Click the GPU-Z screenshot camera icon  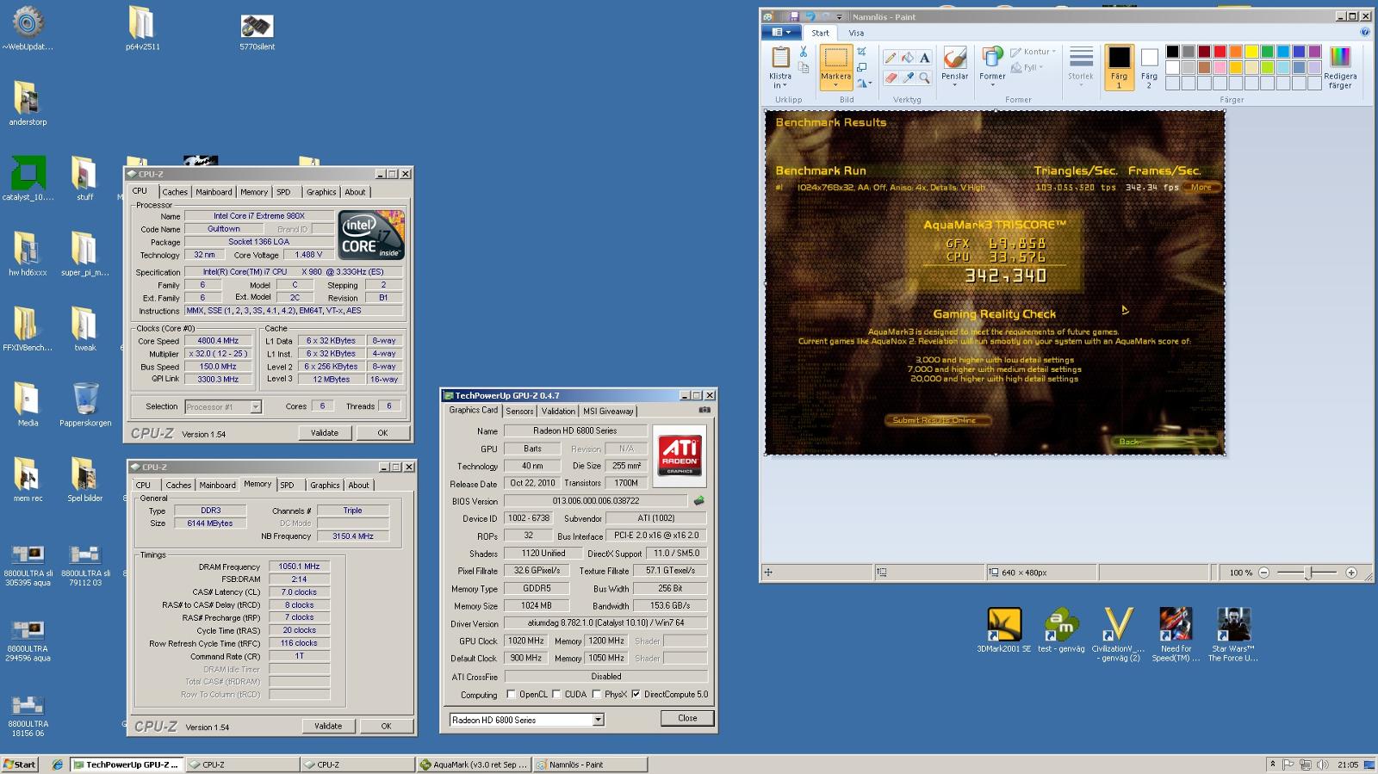(x=705, y=411)
